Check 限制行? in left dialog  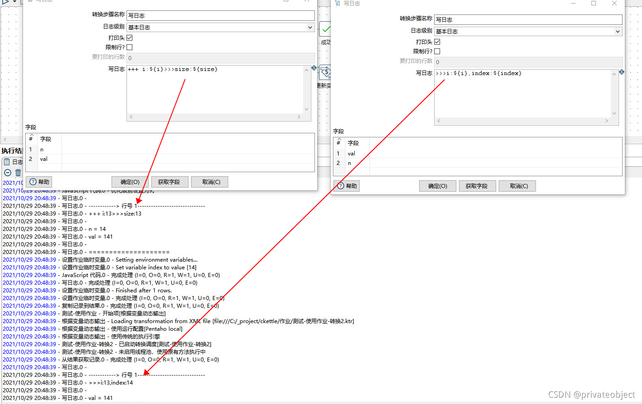(130, 47)
